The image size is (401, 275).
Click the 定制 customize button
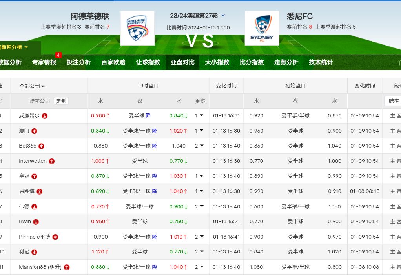coord(61,101)
